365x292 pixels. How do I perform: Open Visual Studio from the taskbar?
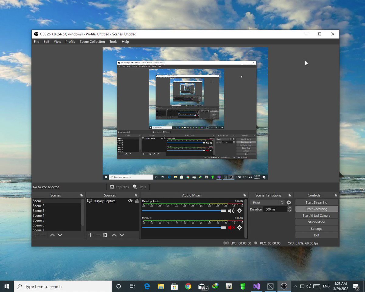(256, 286)
